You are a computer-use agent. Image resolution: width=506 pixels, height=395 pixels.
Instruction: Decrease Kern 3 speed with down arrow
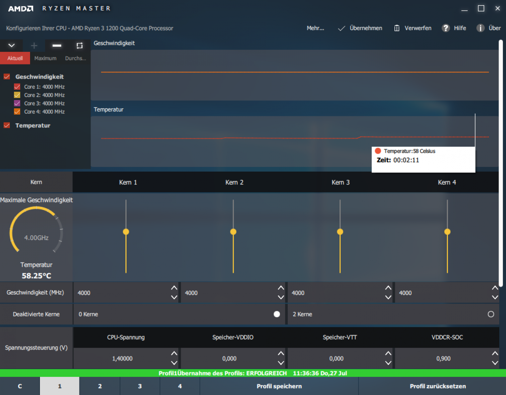click(388, 297)
